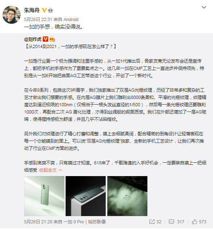213x229 pixels.
Task: Click the 一加 9 Pro source link
Action: click(x=74, y=222)
